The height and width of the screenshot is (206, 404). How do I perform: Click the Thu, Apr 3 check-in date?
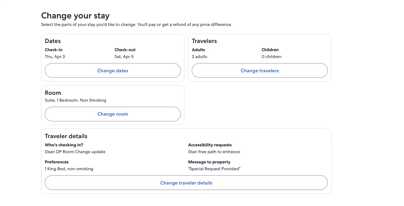pos(55,57)
